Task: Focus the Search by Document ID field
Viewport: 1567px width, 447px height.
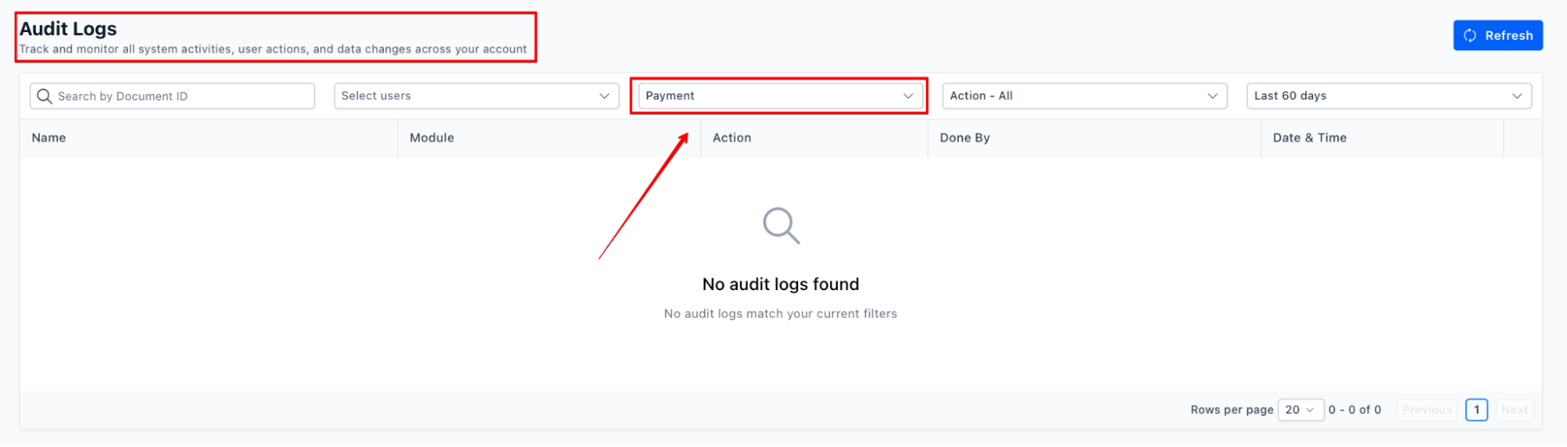Action: [180, 96]
